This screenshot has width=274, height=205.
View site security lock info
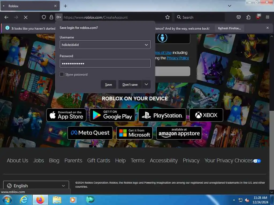click(51, 17)
